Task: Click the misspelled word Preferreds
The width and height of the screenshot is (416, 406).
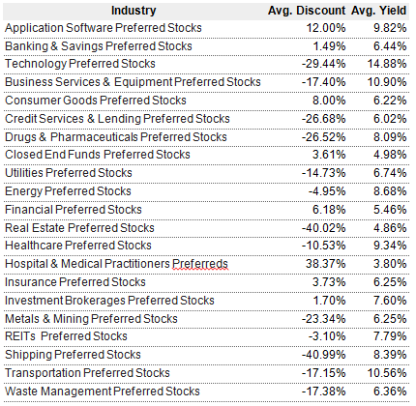Action: pyautogui.click(x=200, y=264)
